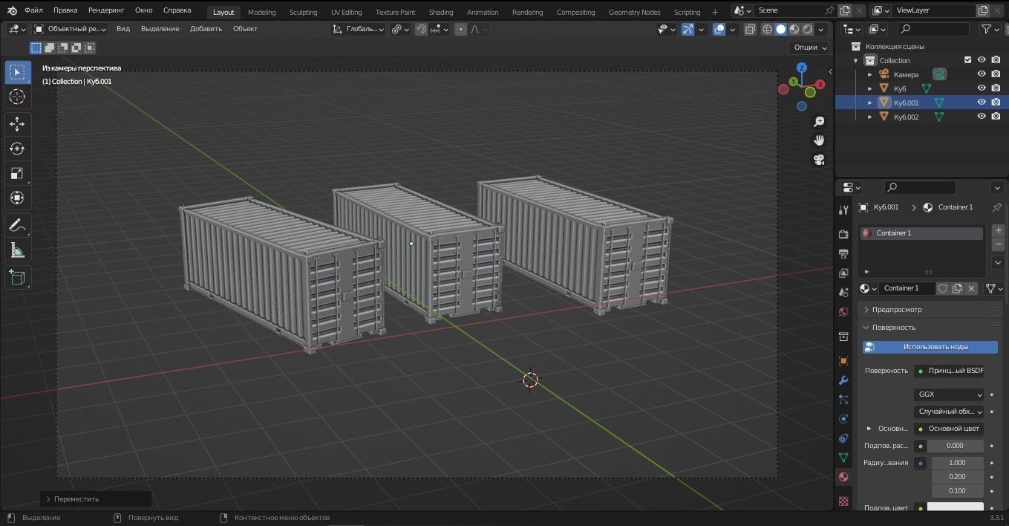
Task: Hide Куб.002 using its eye icon
Action: tap(981, 117)
